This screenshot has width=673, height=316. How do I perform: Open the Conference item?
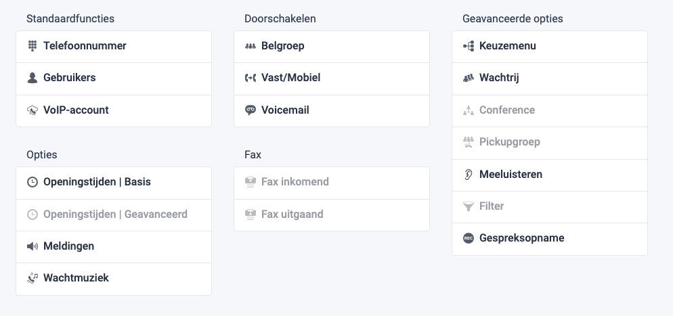point(549,110)
